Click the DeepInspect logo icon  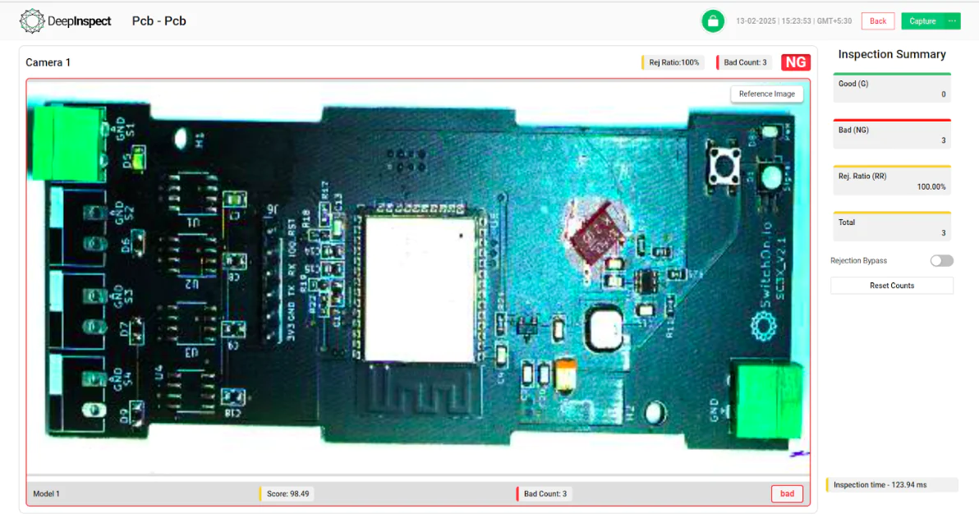click(x=30, y=21)
